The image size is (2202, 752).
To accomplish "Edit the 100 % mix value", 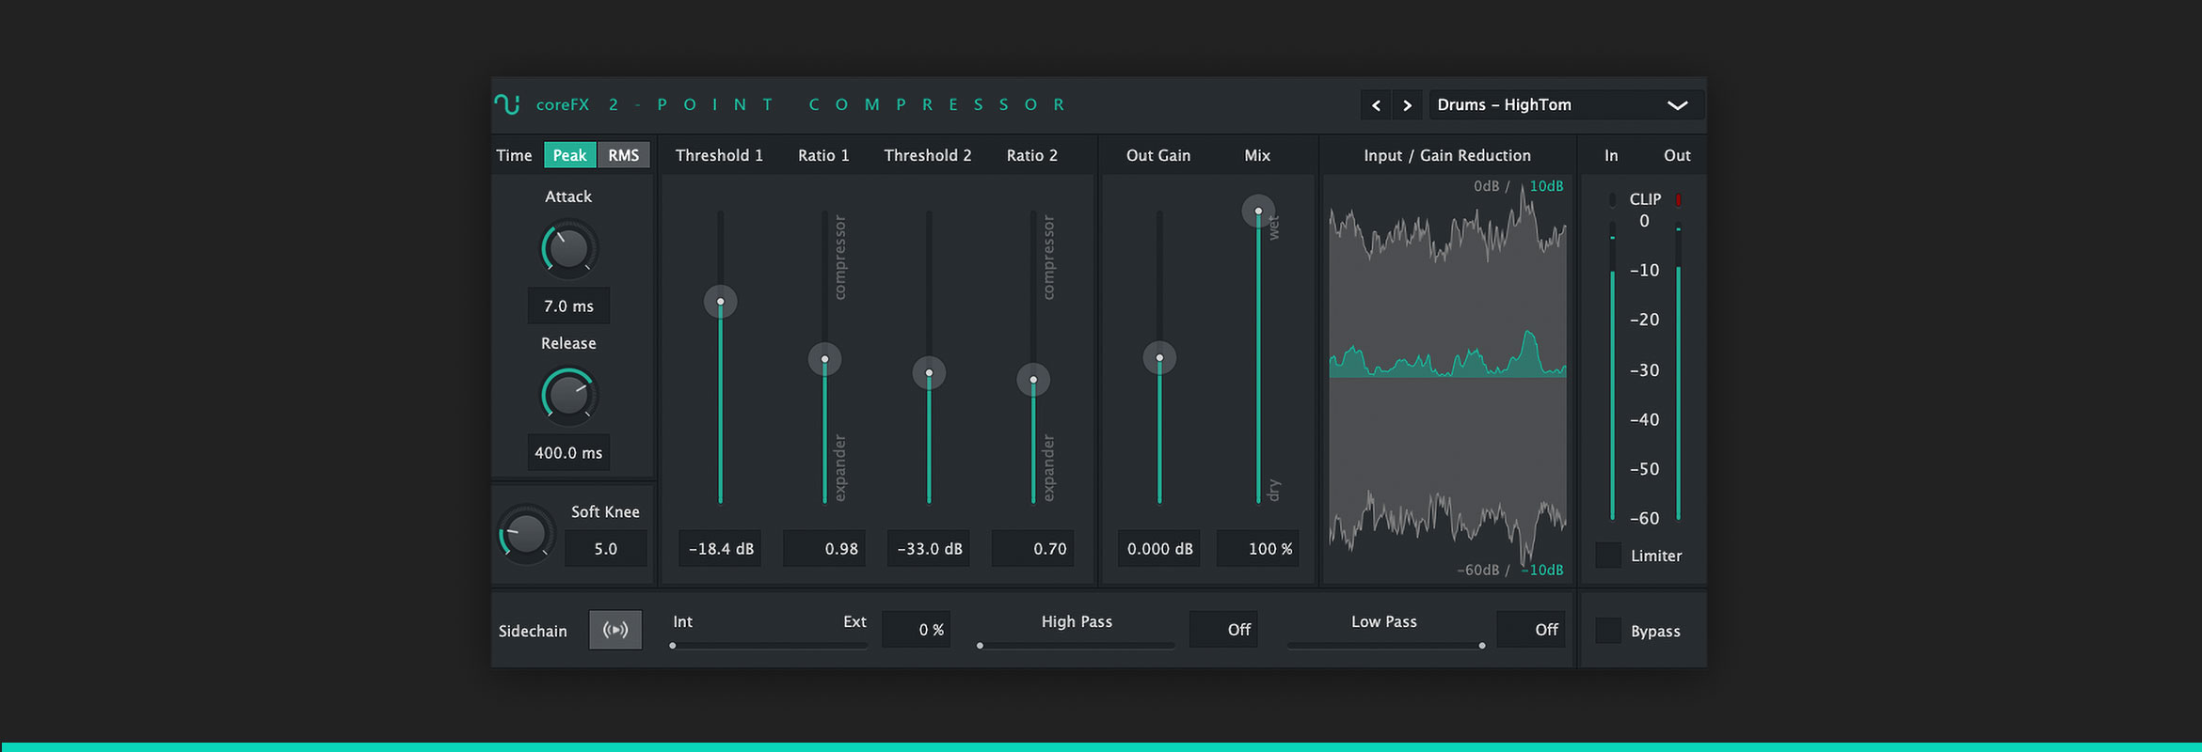I will 1258,548.
